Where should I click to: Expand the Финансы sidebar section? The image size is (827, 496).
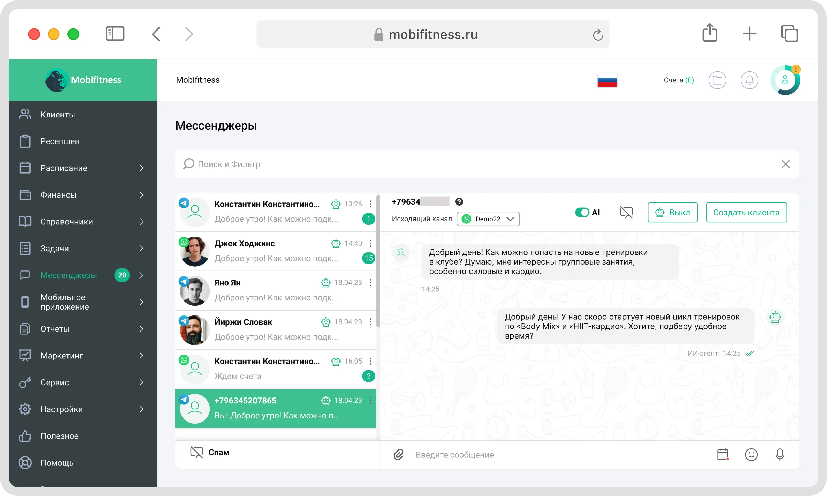point(82,195)
